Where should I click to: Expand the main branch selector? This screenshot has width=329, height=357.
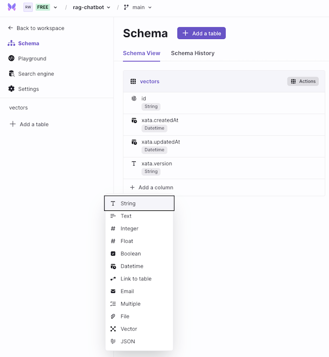point(138,7)
